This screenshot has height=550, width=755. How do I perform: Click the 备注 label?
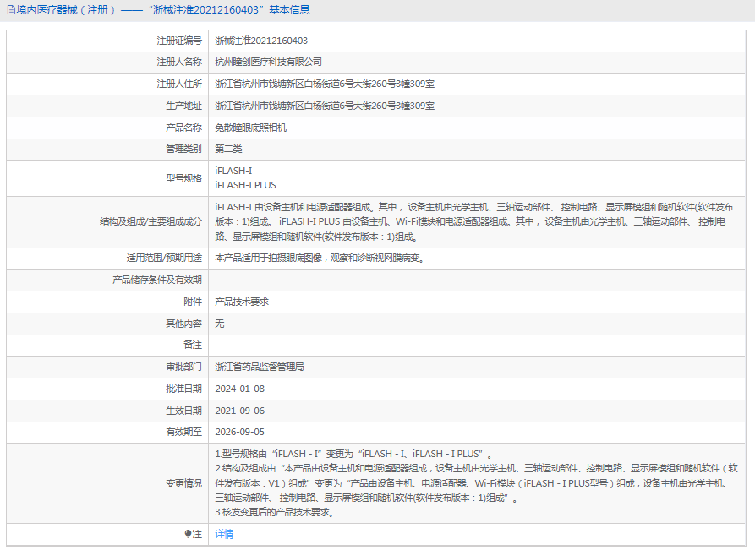[x=193, y=345]
